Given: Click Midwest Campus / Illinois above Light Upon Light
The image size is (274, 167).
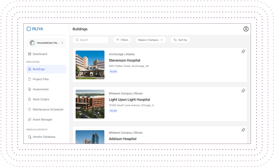Looking at the screenshot, I should pyautogui.click(x=126, y=94).
